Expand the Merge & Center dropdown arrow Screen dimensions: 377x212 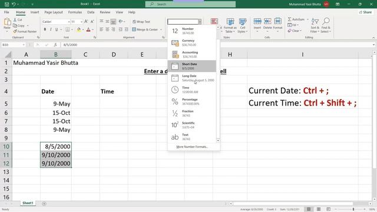(x=161, y=29)
